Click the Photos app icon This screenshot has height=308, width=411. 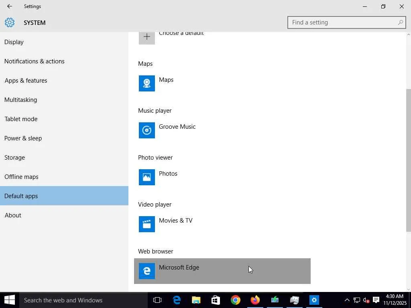[x=147, y=177]
